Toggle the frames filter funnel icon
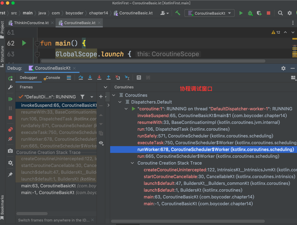The height and width of the screenshot is (225, 297). (x=82, y=97)
